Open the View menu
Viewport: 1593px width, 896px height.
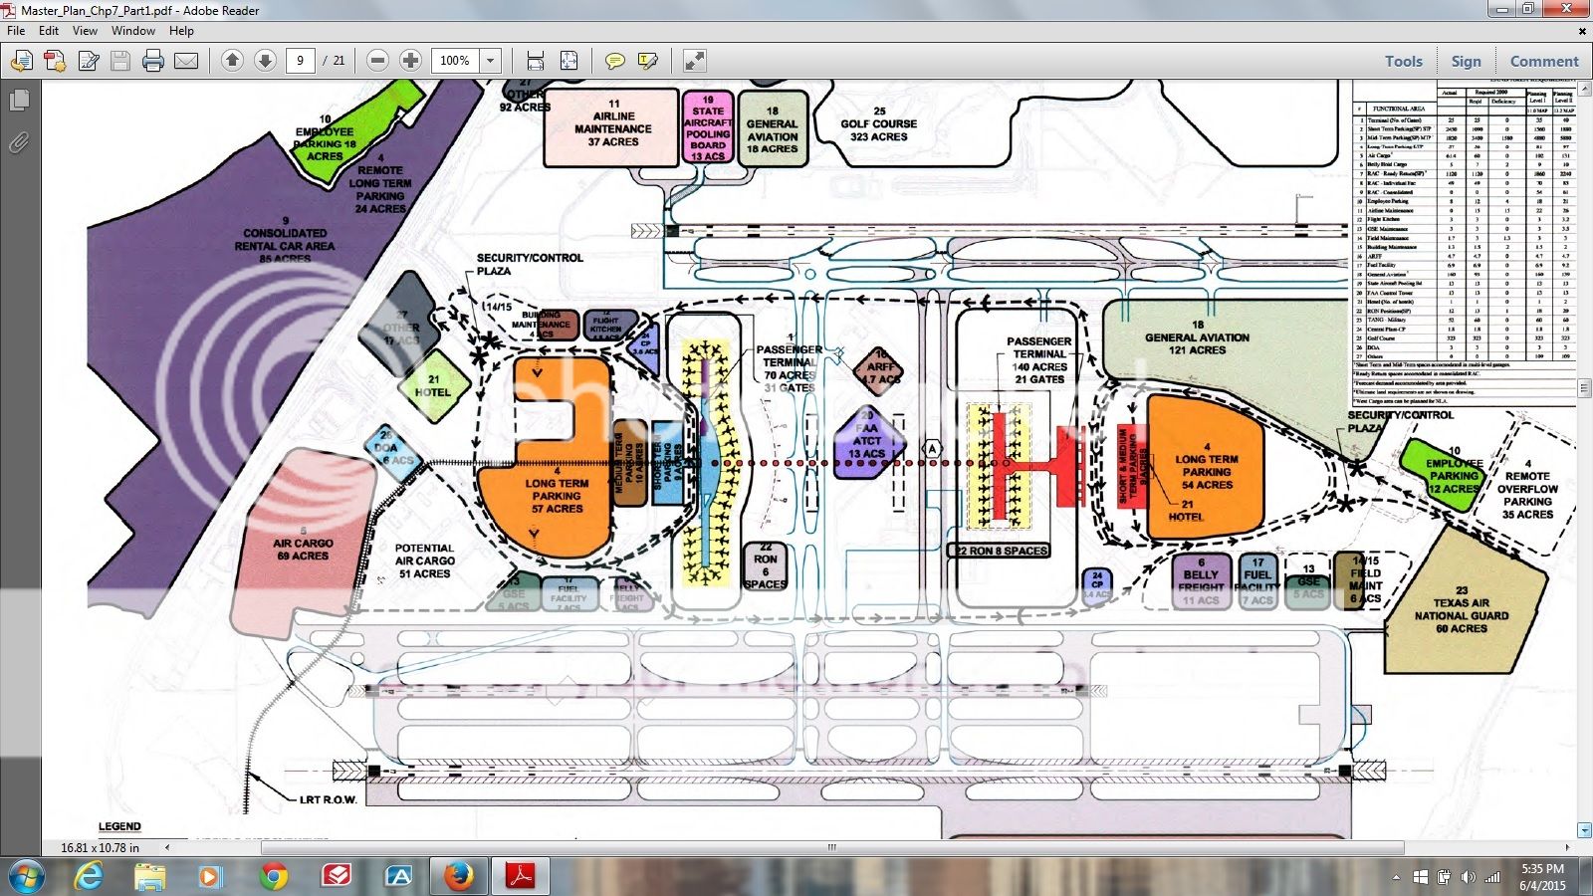85,31
